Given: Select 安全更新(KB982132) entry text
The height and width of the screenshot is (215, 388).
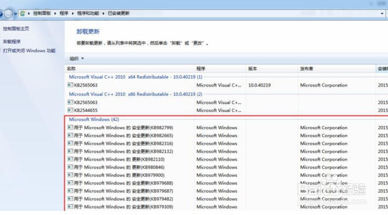Looking at the screenshot, I should [x=123, y=151].
